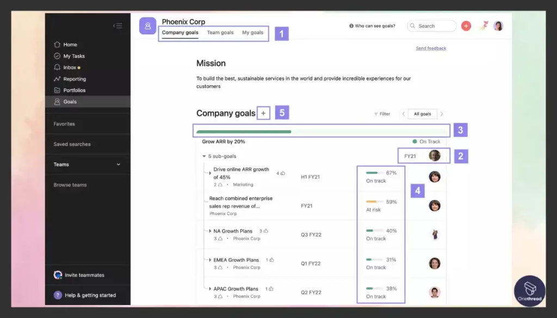The height and width of the screenshot is (318, 557).
Task: Click the Grow ARR green progress bar
Action: [244, 132]
